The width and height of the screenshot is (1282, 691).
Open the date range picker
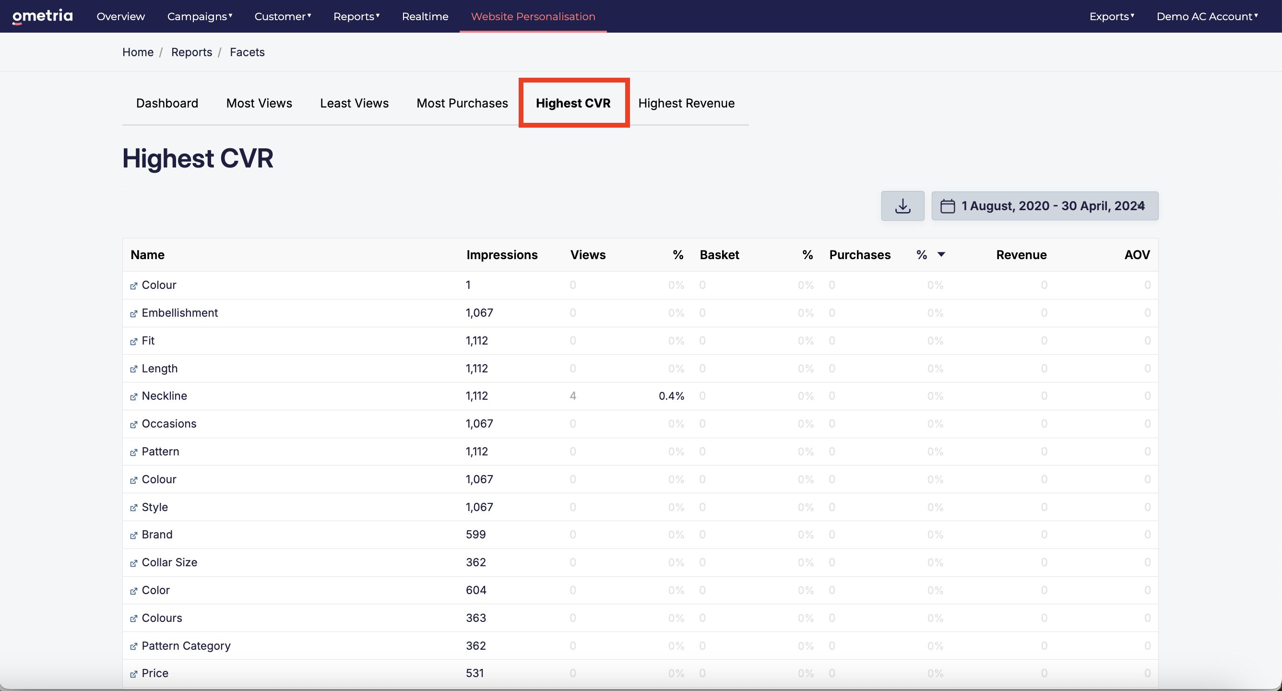click(1045, 205)
